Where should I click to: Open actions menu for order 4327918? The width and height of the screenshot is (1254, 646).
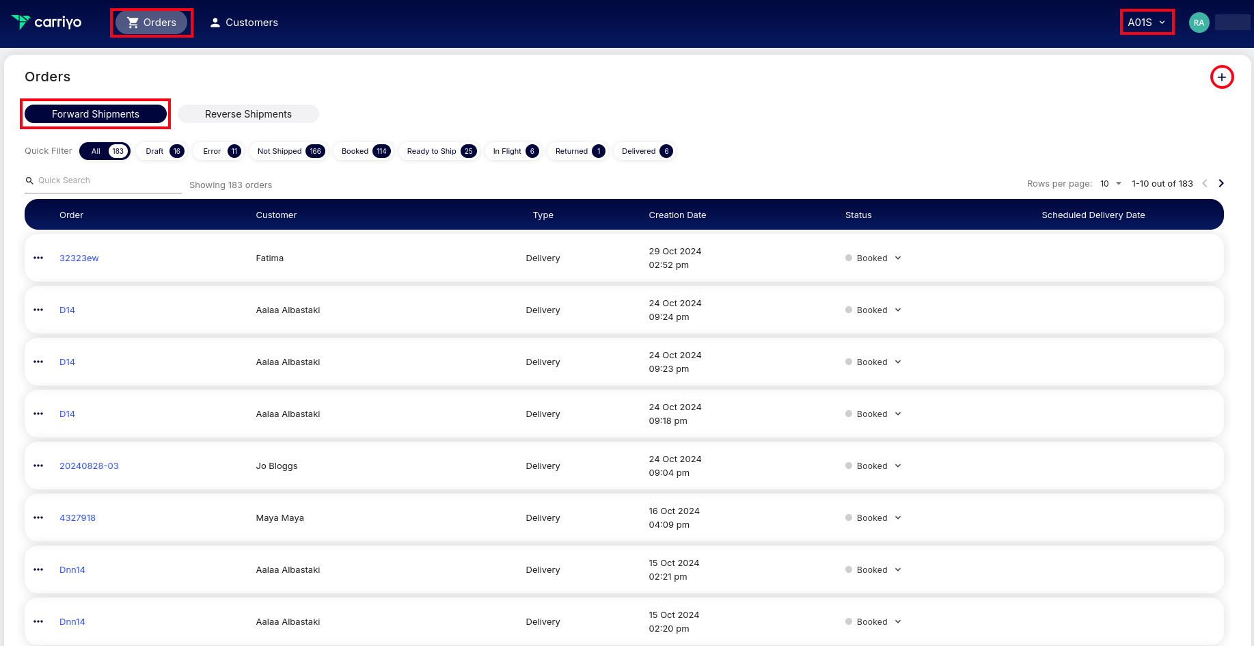point(38,517)
